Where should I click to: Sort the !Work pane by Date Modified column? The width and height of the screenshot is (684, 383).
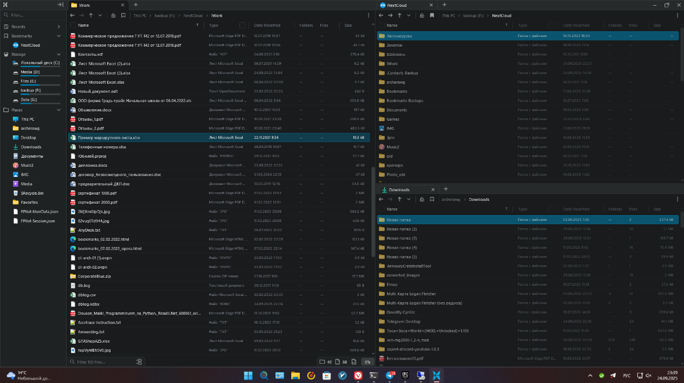[x=267, y=26]
